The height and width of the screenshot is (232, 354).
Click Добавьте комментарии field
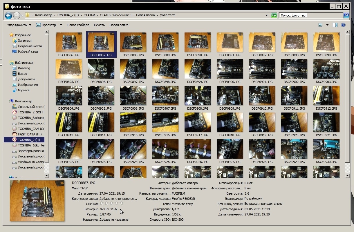pyautogui.click(x=189, y=188)
